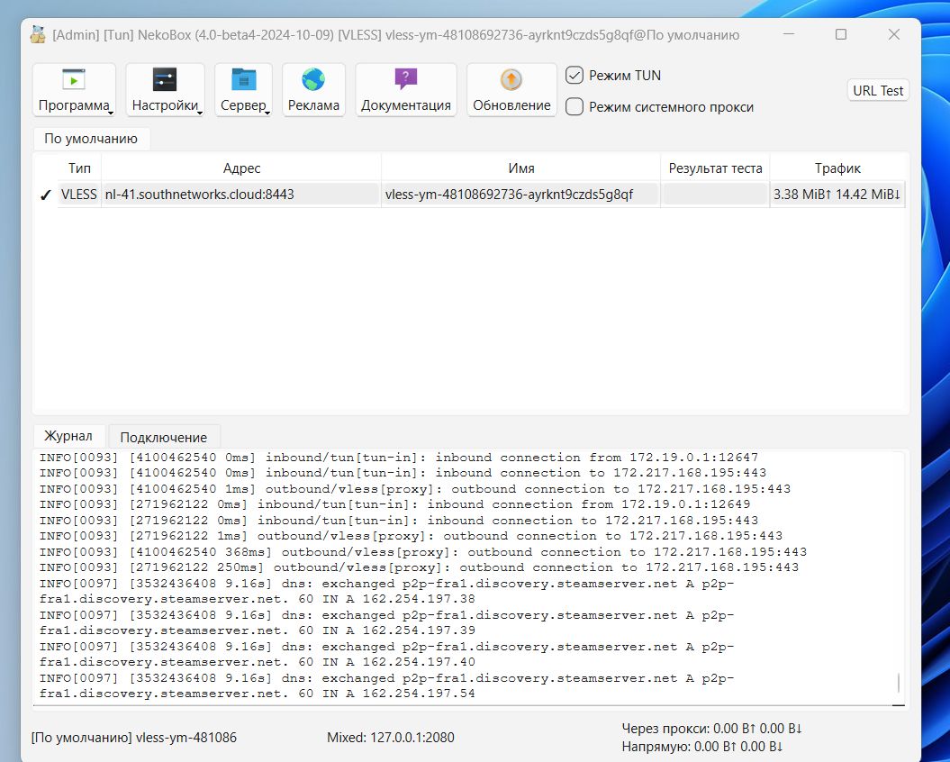This screenshot has height=762, width=950.
Task: Click Через прокси traffic status
Action: click(x=712, y=728)
